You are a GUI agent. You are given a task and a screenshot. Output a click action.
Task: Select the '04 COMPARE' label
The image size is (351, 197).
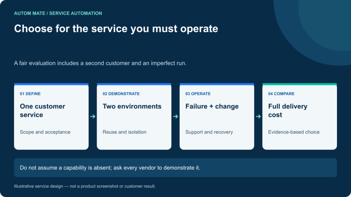tap(281, 94)
